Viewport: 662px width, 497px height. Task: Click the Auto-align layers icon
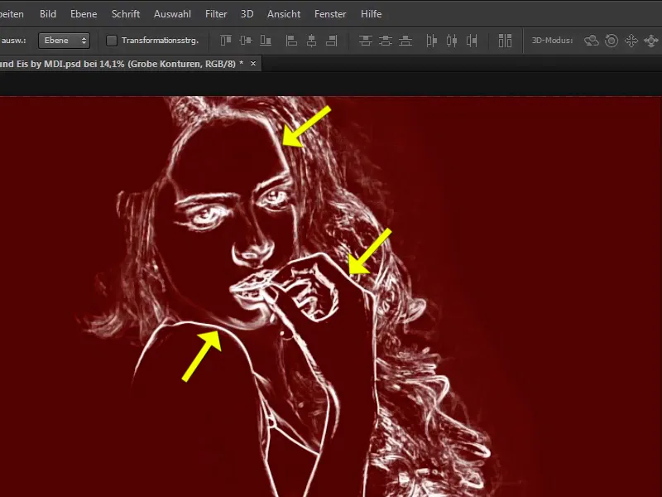click(505, 41)
